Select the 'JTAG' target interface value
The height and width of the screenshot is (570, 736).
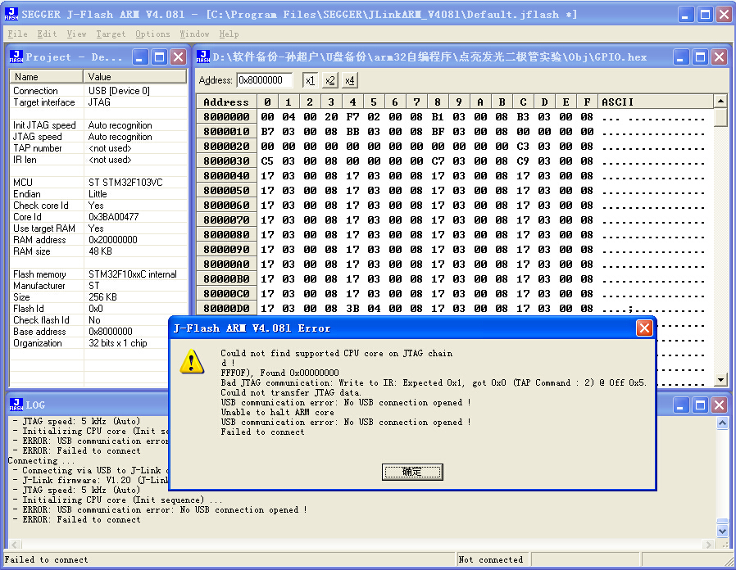99,102
